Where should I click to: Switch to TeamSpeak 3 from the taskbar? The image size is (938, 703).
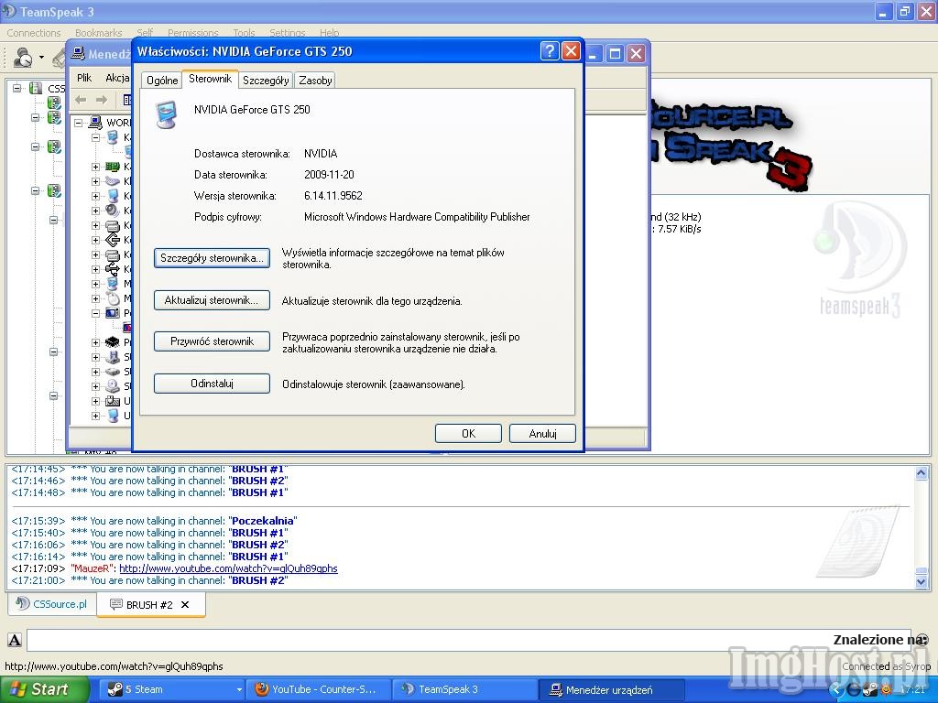(465, 689)
